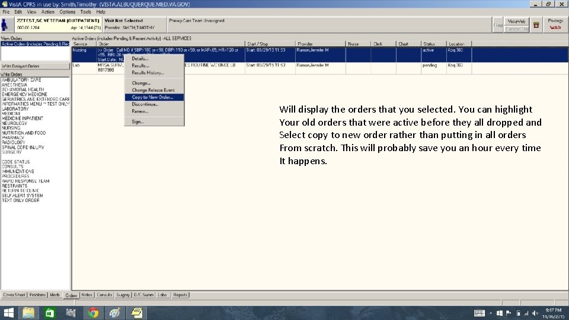The height and width of the screenshot is (320, 569).
Task: Open the View menu
Action: [31, 12]
